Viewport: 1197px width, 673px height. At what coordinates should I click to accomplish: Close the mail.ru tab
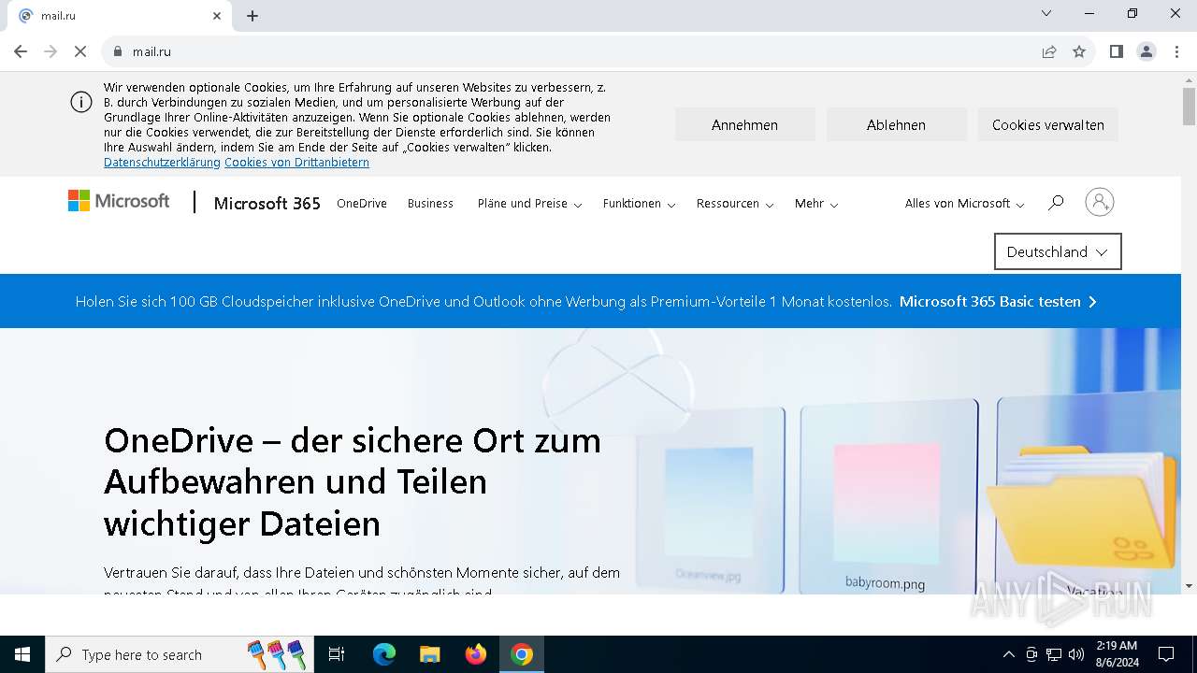coord(217,16)
